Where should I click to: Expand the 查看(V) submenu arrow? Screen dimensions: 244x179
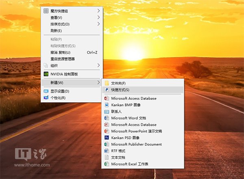pyautogui.click(x=98, y=17)
